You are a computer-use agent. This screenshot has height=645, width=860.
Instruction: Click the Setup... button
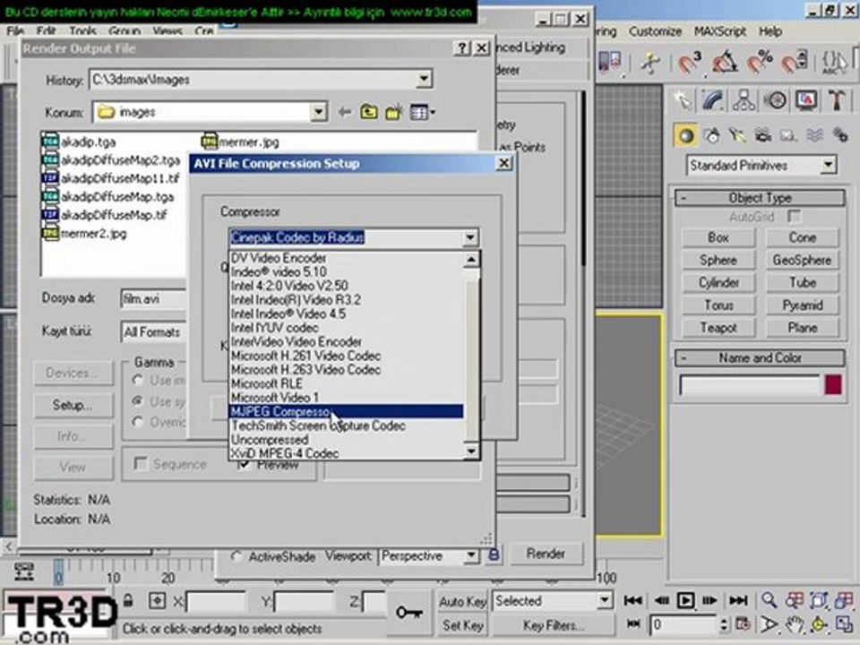pos(73,405)
